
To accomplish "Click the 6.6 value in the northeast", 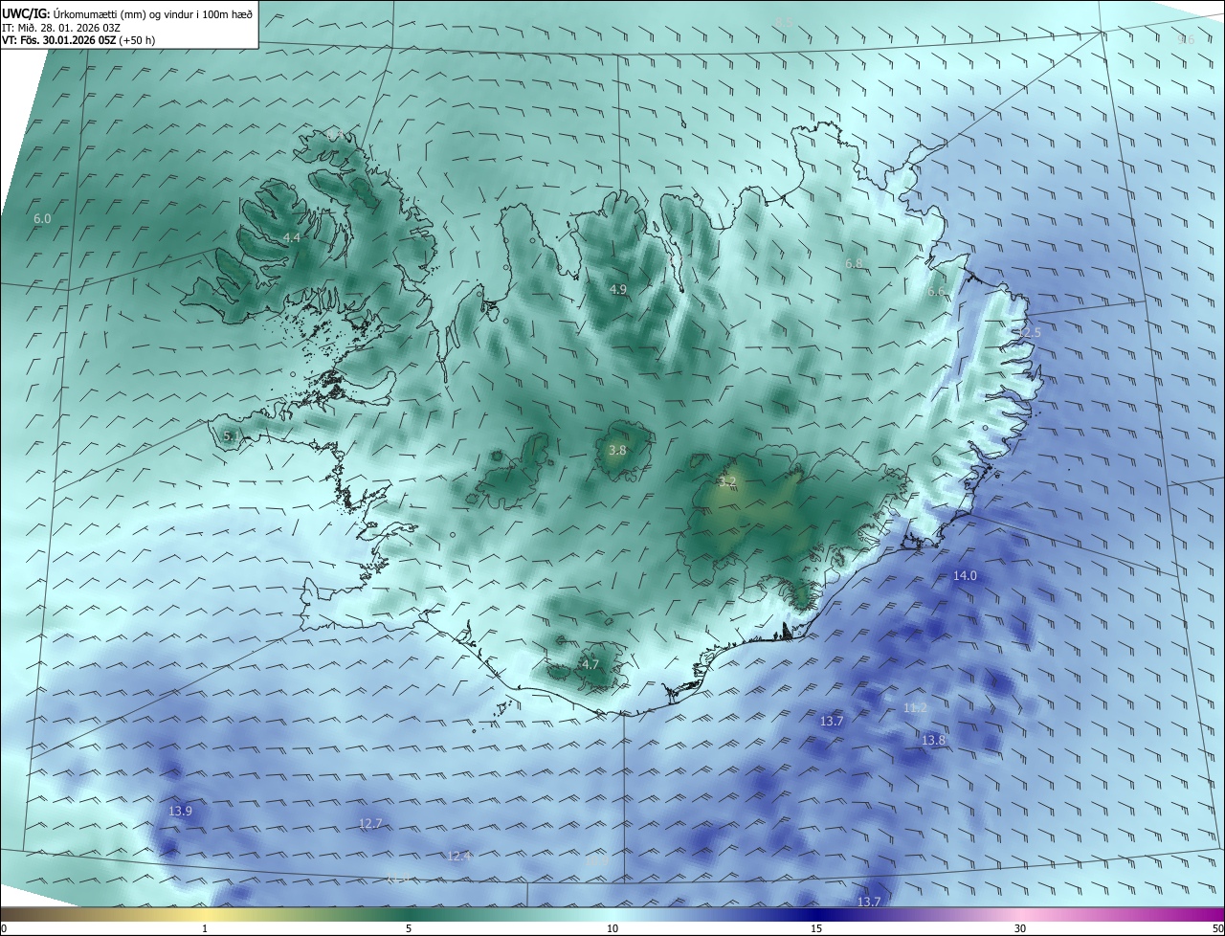I will 936,291.
